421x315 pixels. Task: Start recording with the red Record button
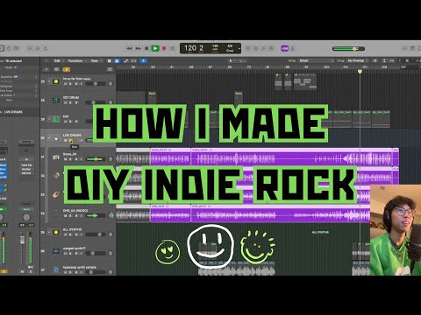coord(164,48)
